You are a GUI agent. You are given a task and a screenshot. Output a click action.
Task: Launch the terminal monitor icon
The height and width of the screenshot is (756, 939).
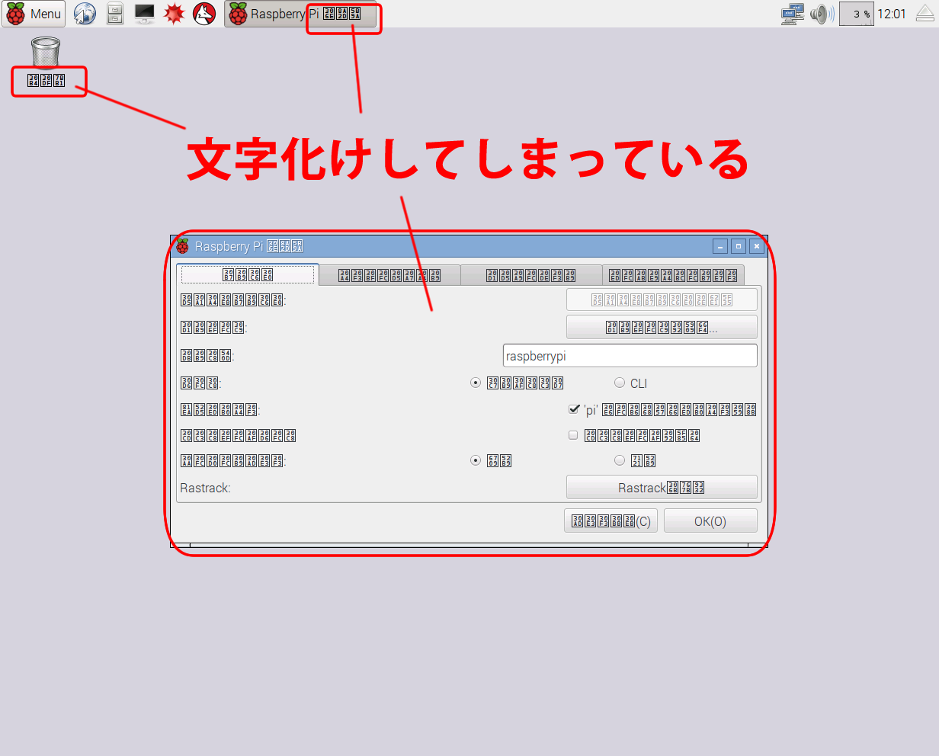coord(144,14)
